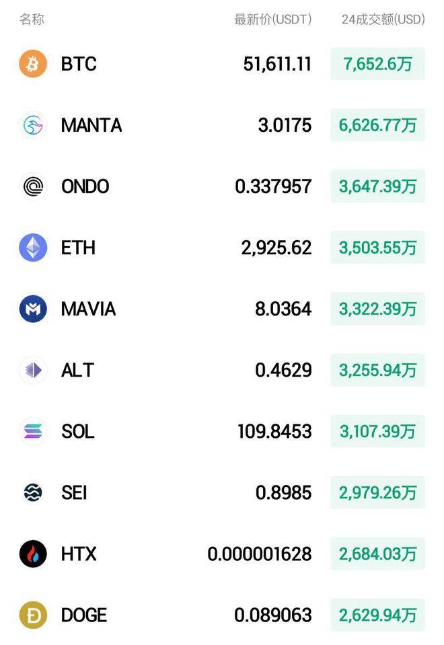Tap the gold Dogecoin icon

[33, 615]
